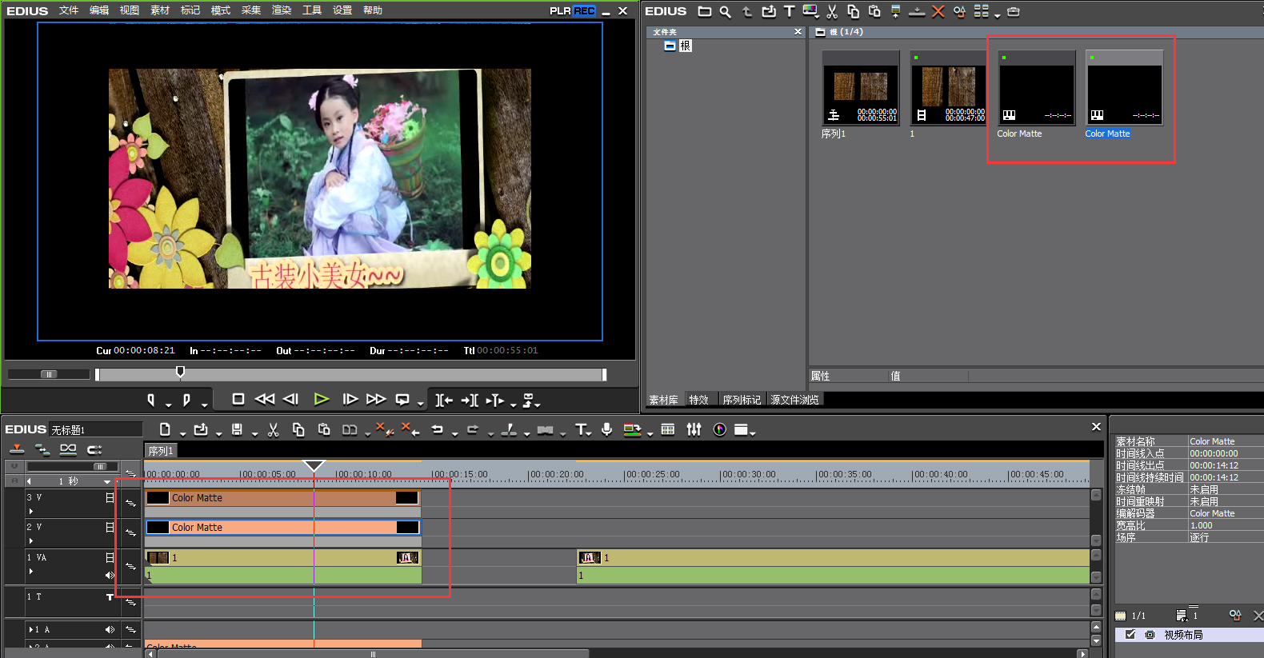Click the scissors Cut icon in timeline toolbar
The width and height of the screenshot is (1264, 658).
[x=273, y=430]
